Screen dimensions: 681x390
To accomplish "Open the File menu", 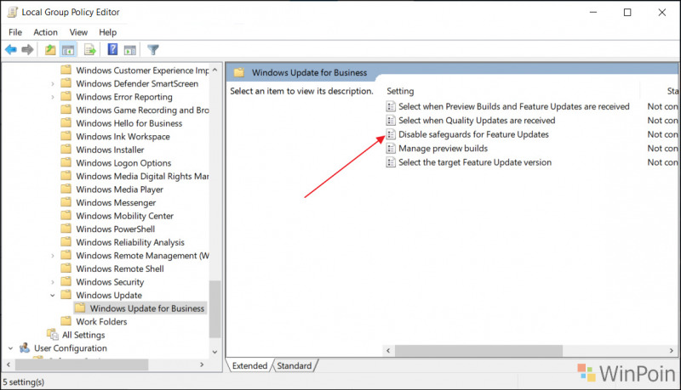I will (x=15, y=32).
